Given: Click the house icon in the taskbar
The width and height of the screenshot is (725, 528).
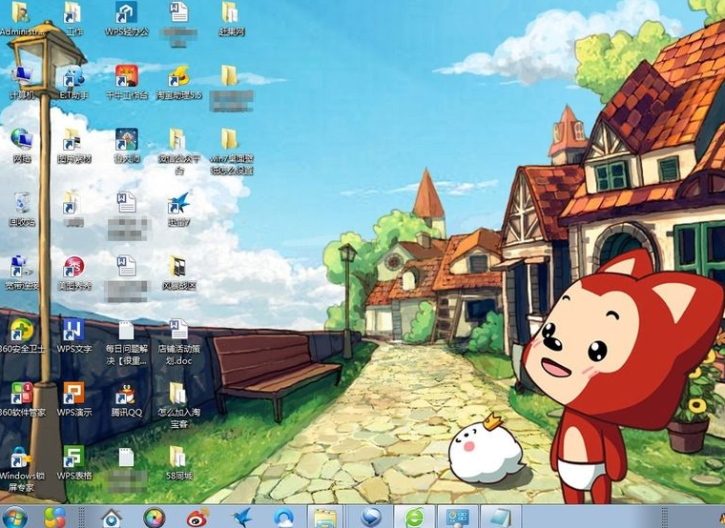Looking at the screenshot, I should (x=112, y=518).
